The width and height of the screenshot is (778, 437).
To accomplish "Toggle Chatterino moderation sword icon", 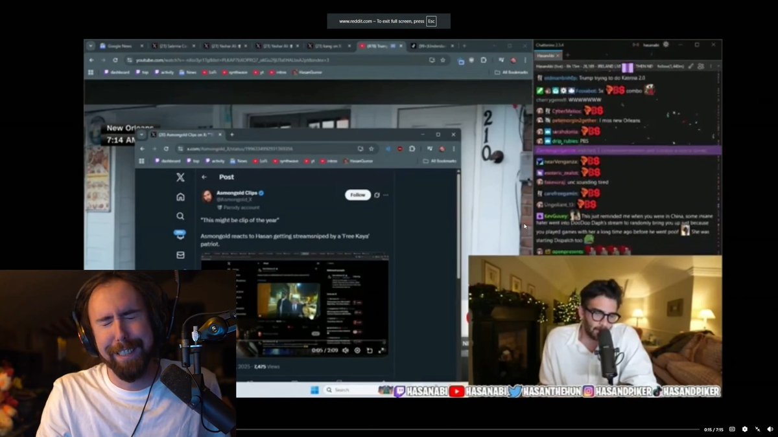I will 691,66.
